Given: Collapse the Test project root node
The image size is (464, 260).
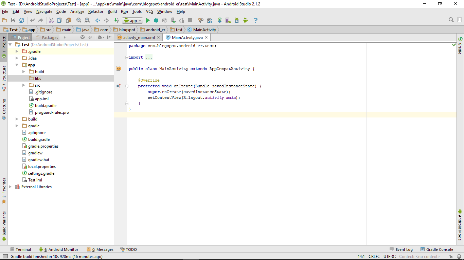Looking at the screenshot, I should coord(10,45).
